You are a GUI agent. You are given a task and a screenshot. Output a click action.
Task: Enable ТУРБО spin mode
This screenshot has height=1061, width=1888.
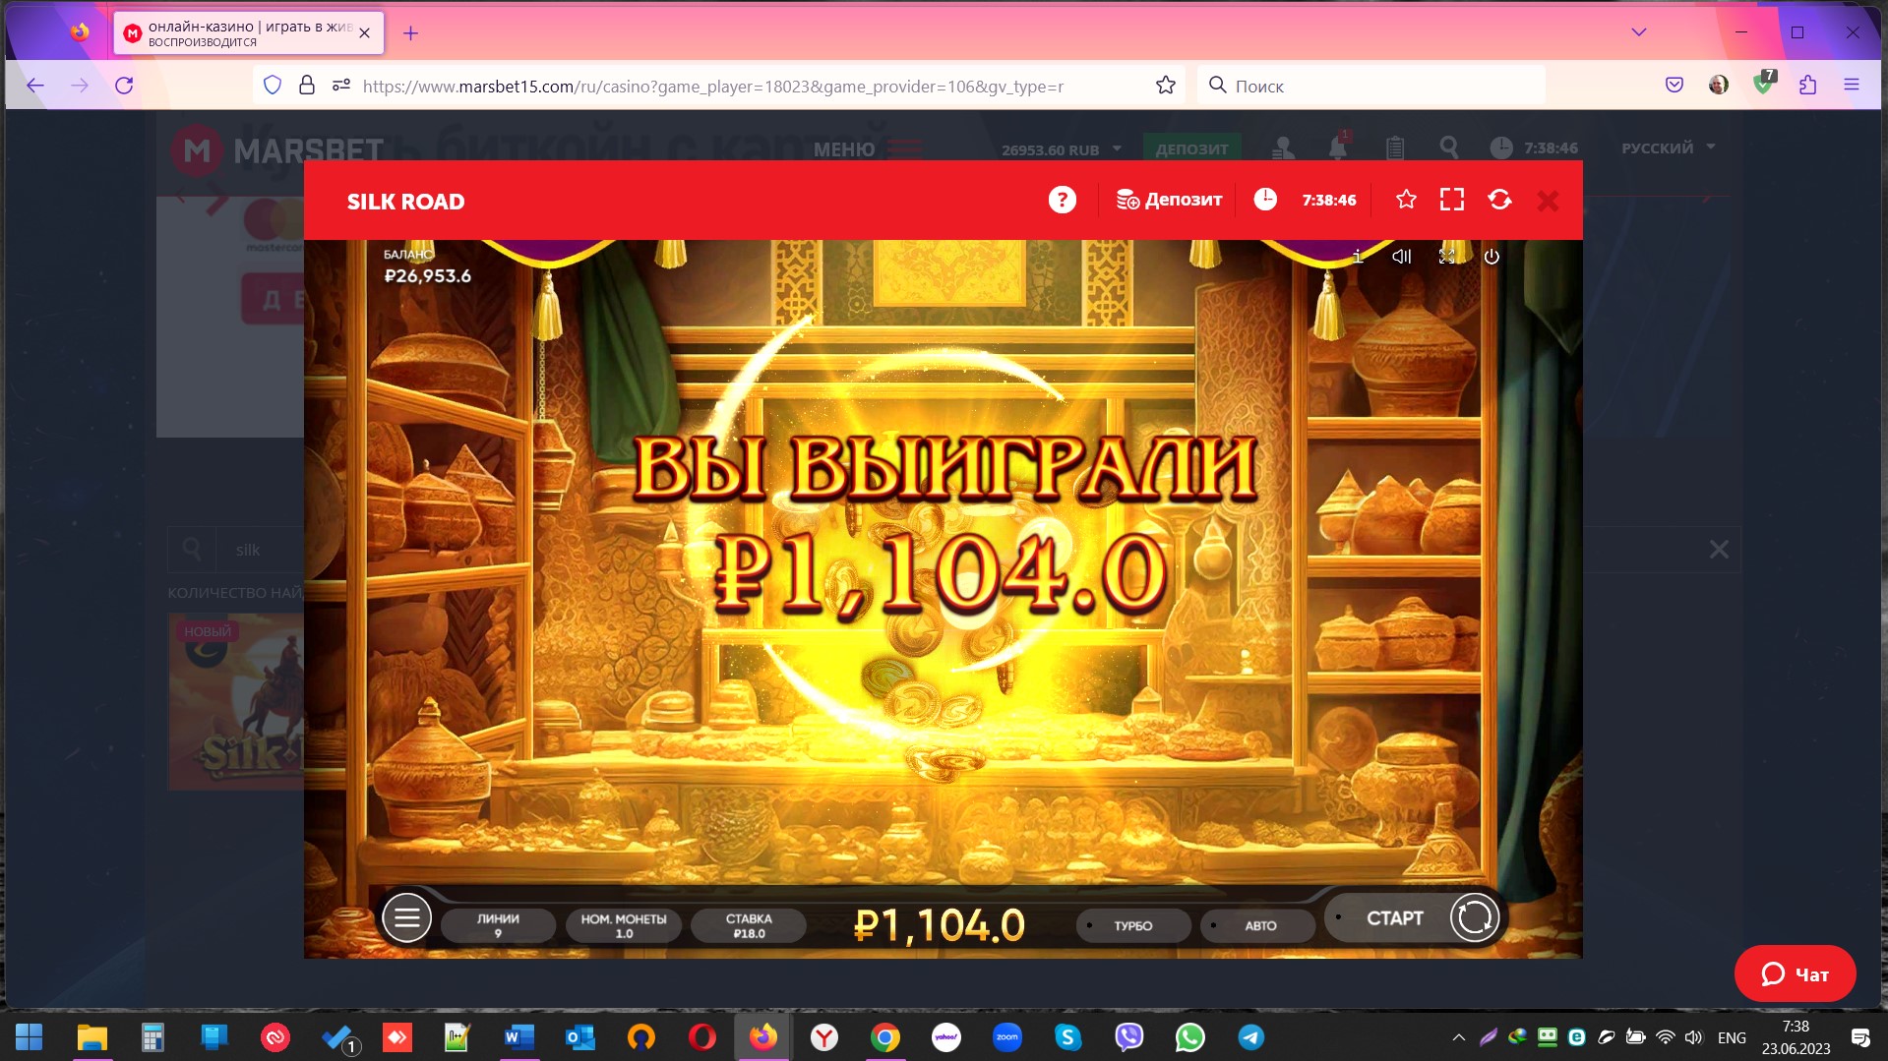coord(1133,925)
